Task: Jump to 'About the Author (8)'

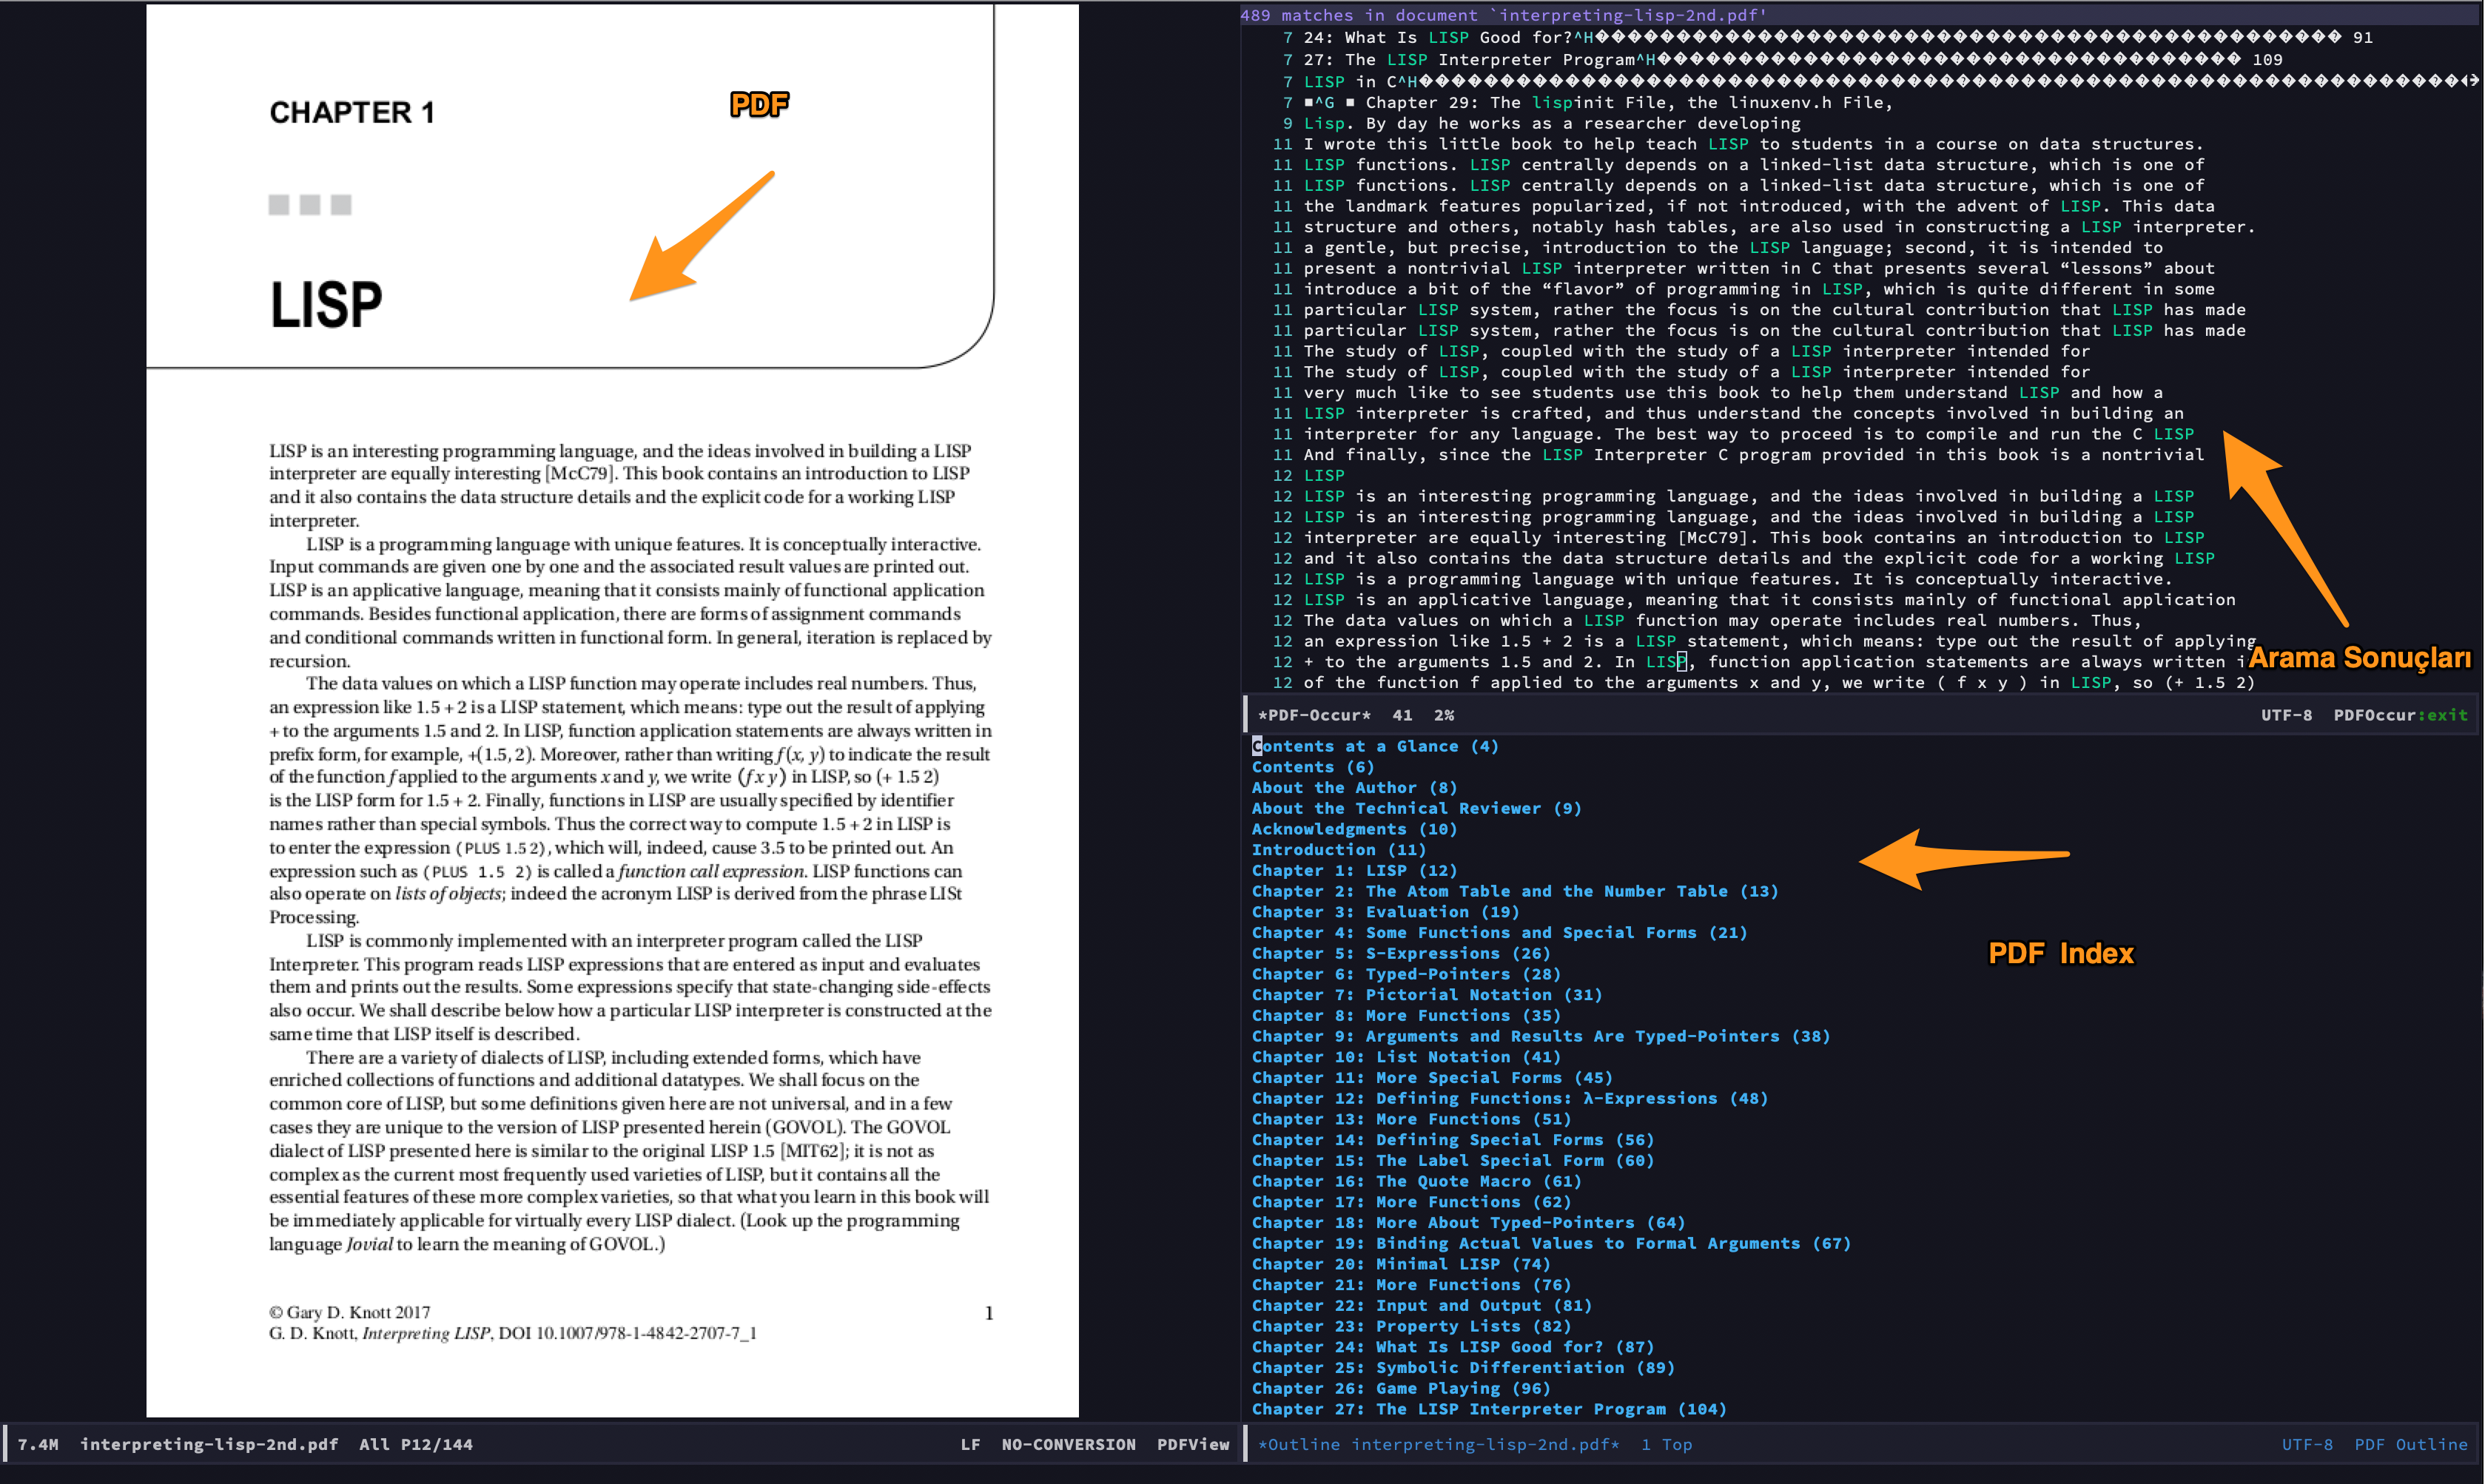Action: 1354,788
